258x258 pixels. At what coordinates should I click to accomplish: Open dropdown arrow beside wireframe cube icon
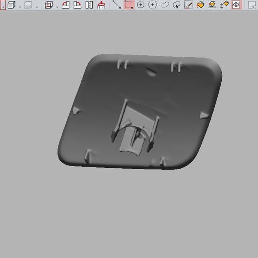tap(57, 7)
